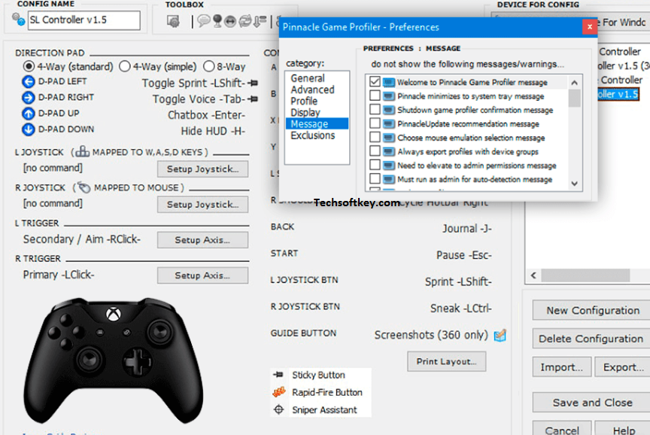
Task: Click the Sticky Button legend icon
Action: [x=278, y=375]
